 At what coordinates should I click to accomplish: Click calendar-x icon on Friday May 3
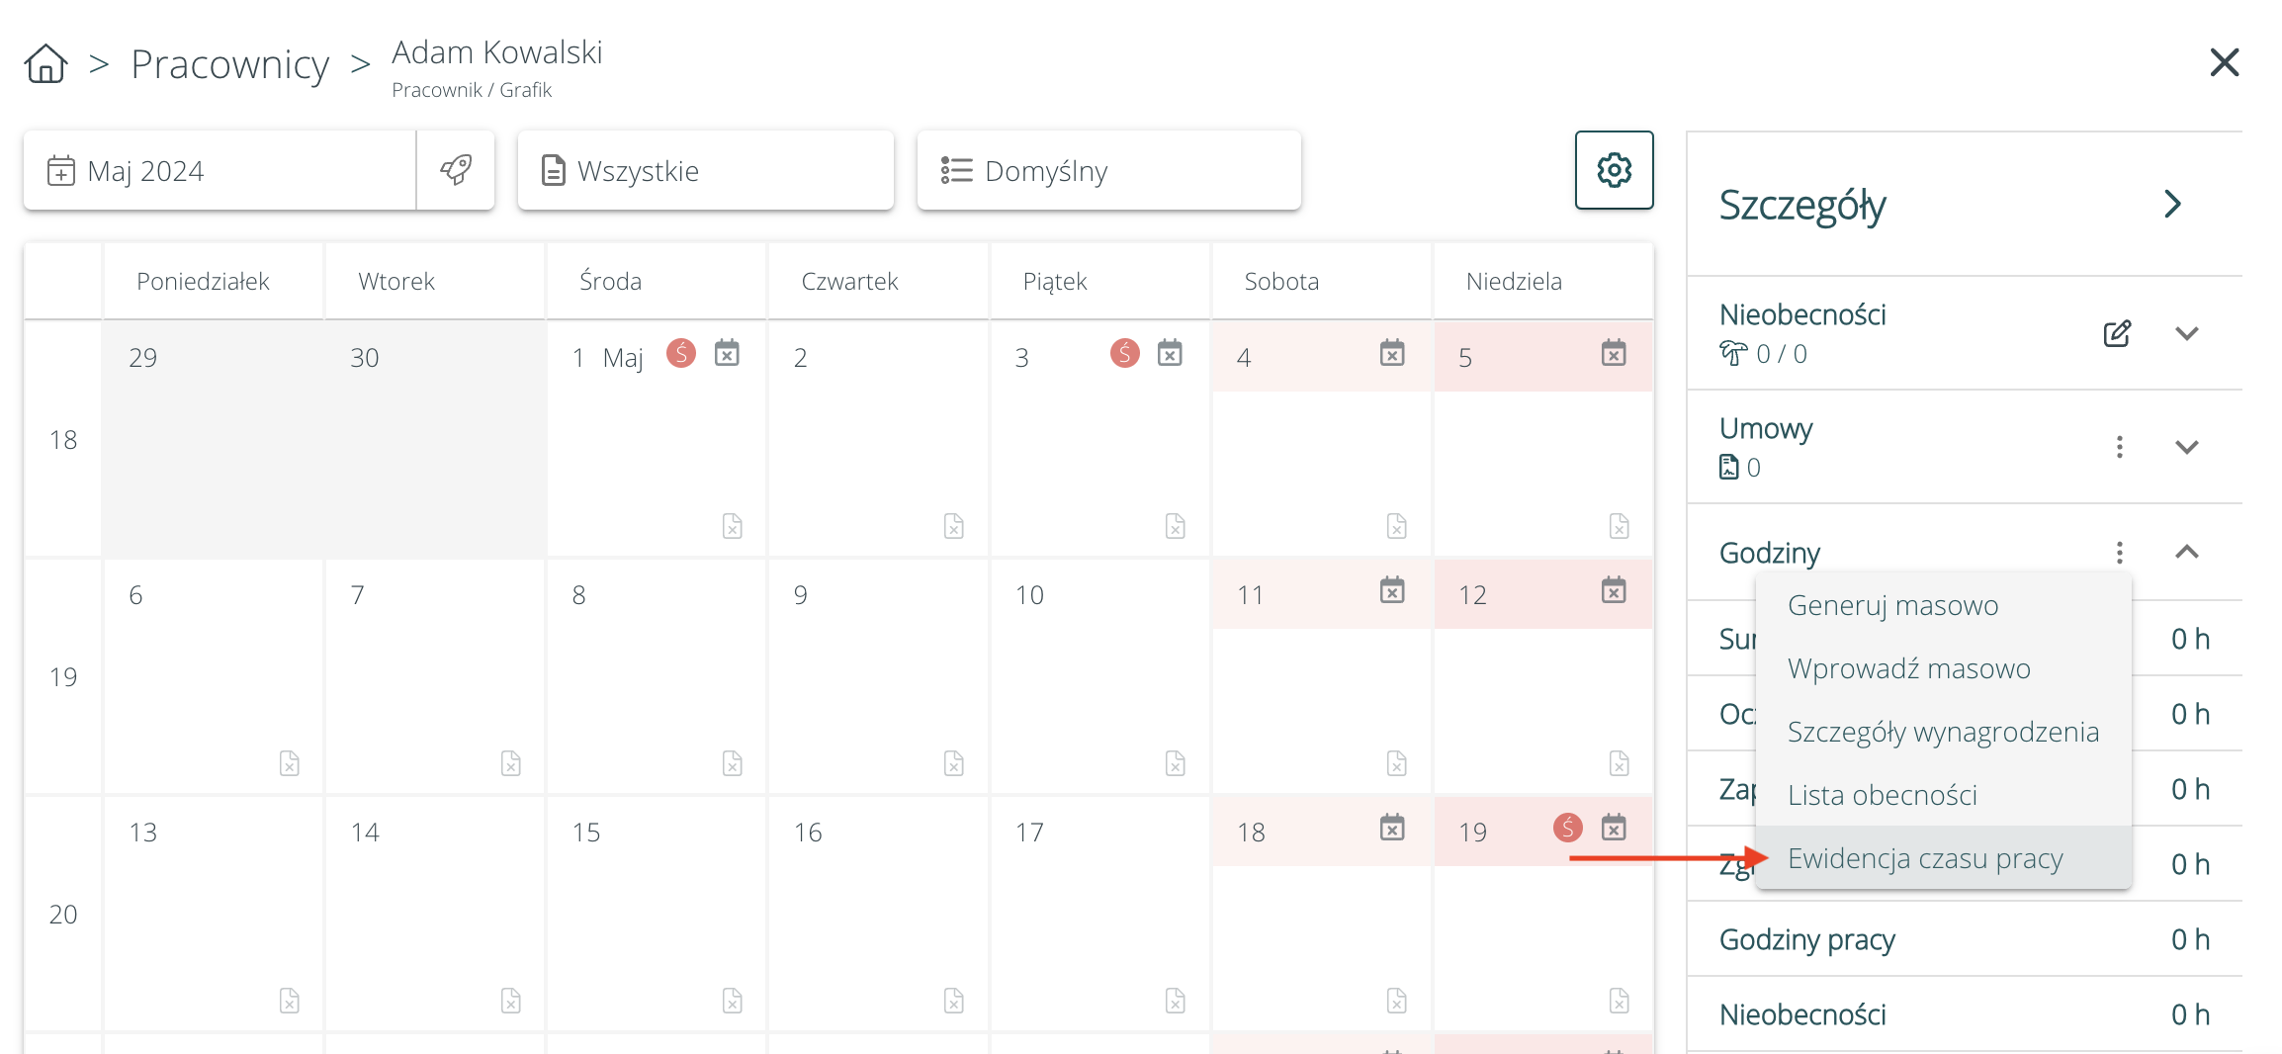point(1170,353)
